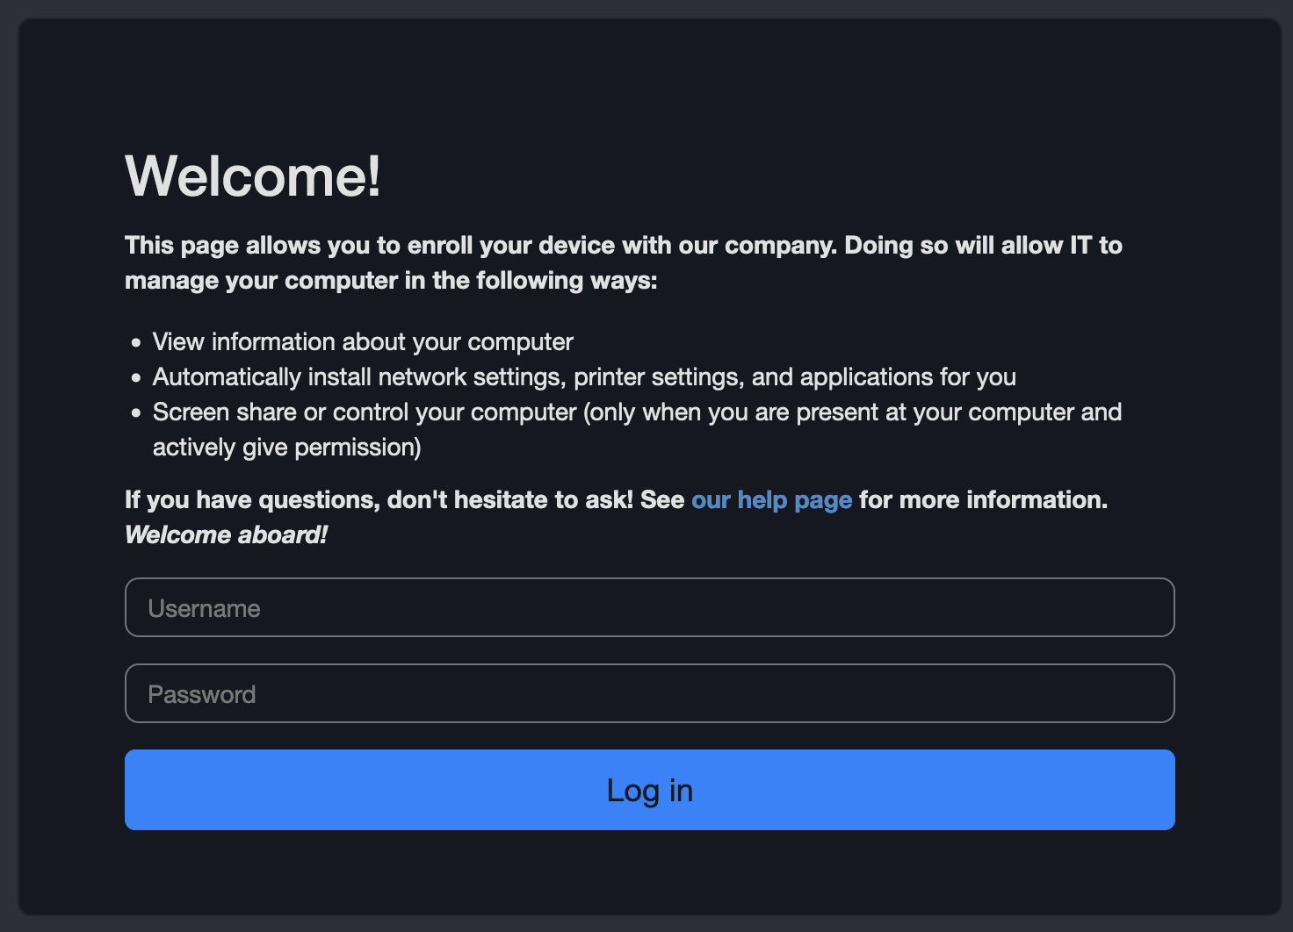1293x932 pixels.
Task: Click bullet dot before "View information"
Action: (136, 342)
